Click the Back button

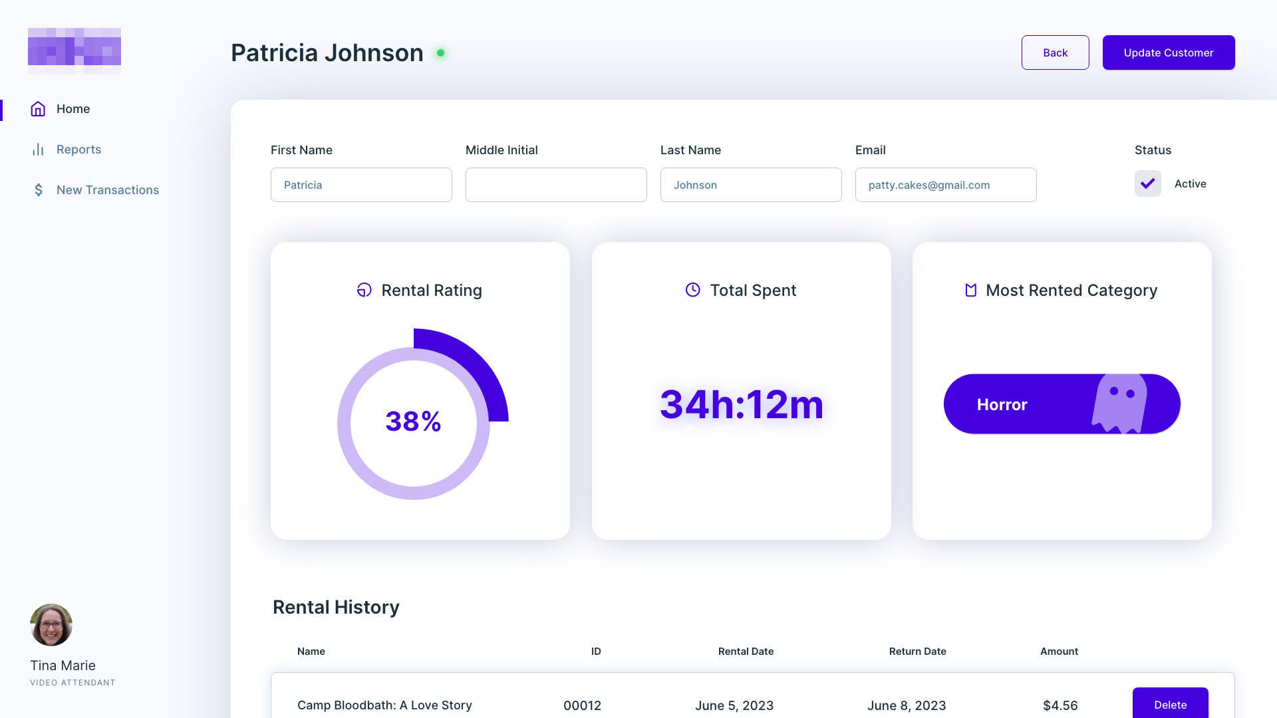1055,53
